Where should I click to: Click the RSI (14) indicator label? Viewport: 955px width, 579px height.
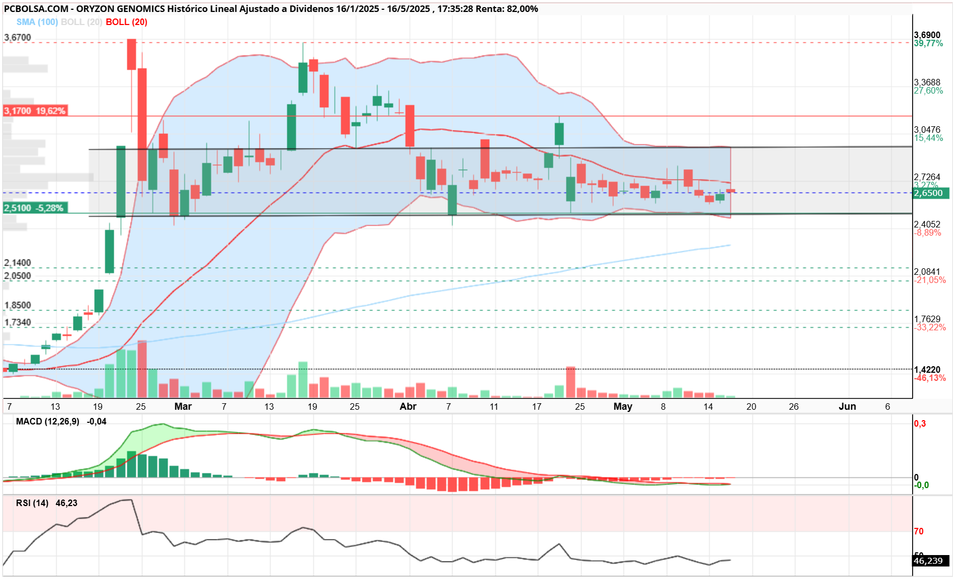[x=32, y=503]
